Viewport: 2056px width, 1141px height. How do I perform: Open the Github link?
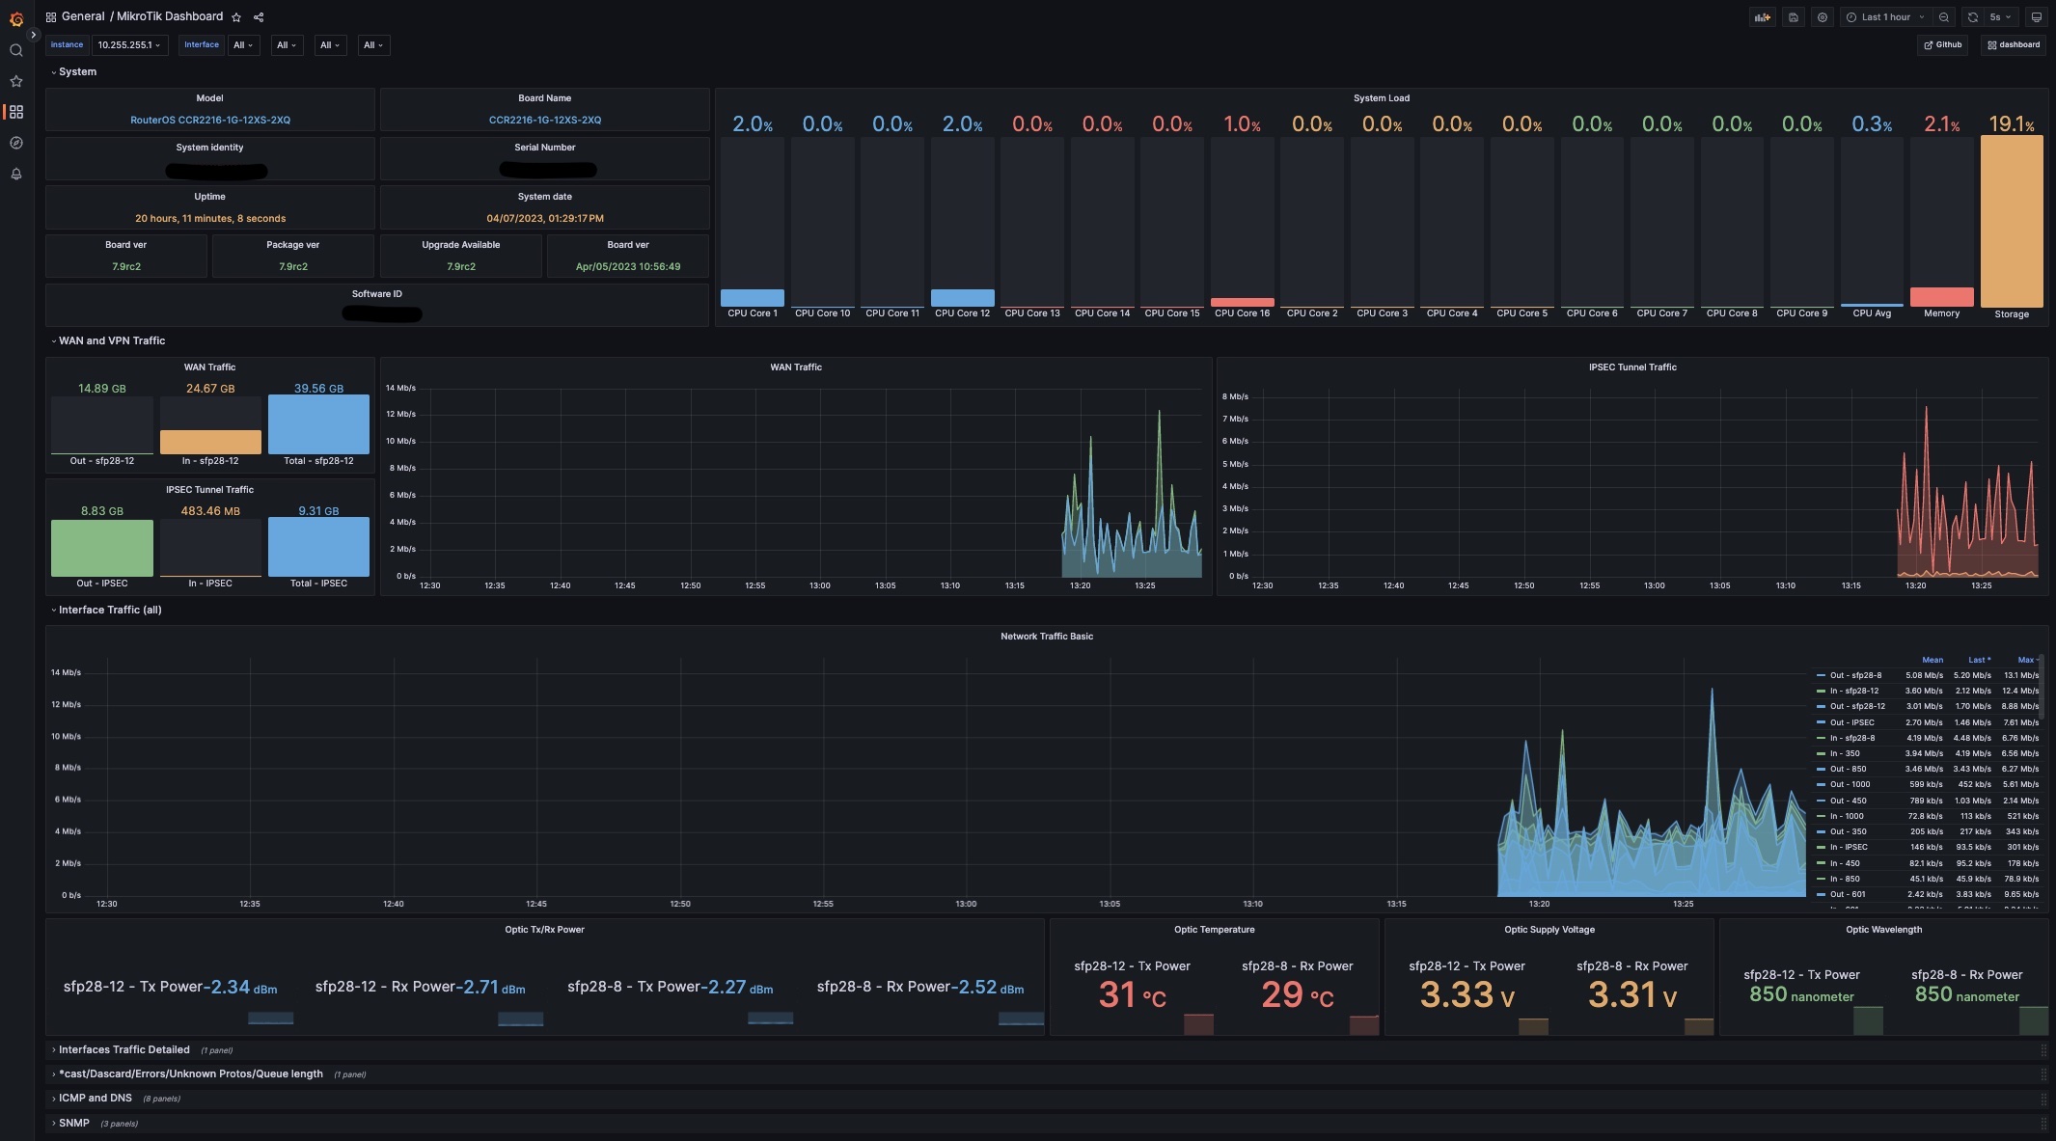point(1942,45)
